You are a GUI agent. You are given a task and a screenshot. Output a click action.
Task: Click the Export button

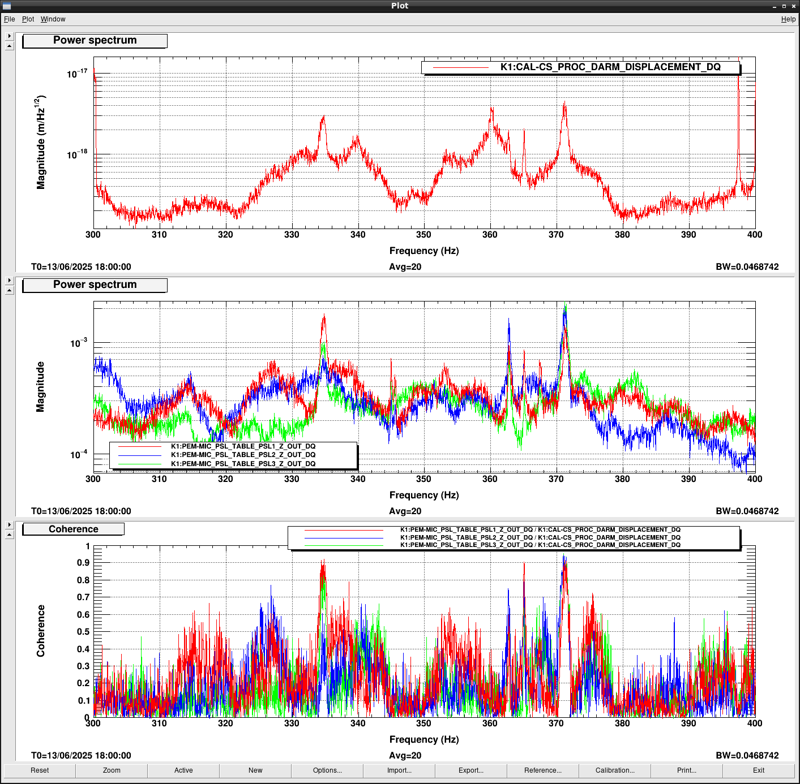(x=471, y=770)
